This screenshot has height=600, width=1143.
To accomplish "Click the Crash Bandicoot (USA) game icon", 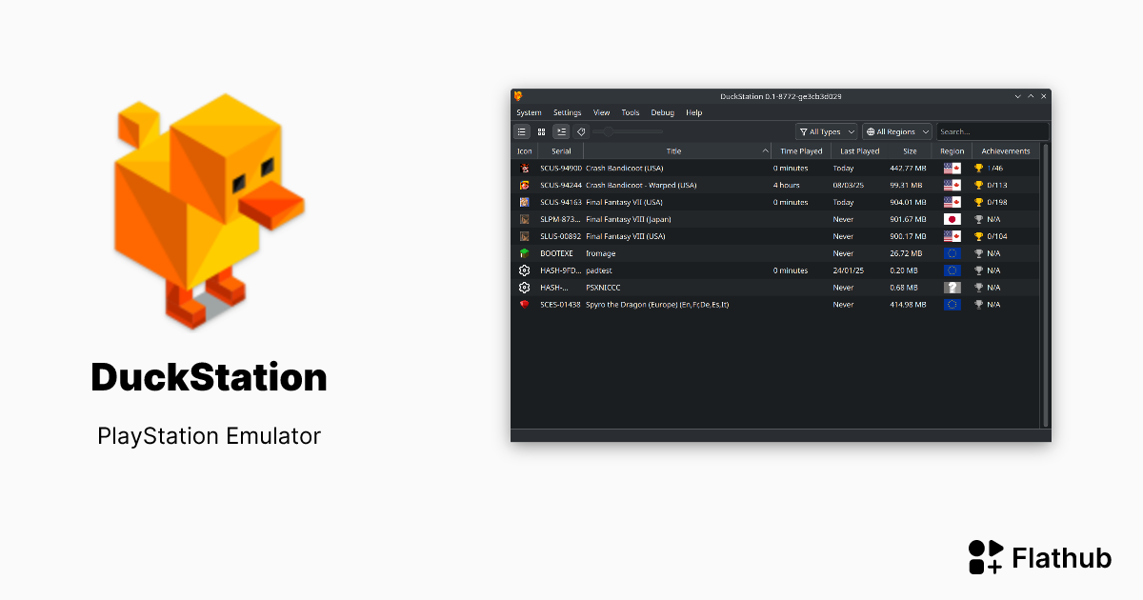I will 525,169.
